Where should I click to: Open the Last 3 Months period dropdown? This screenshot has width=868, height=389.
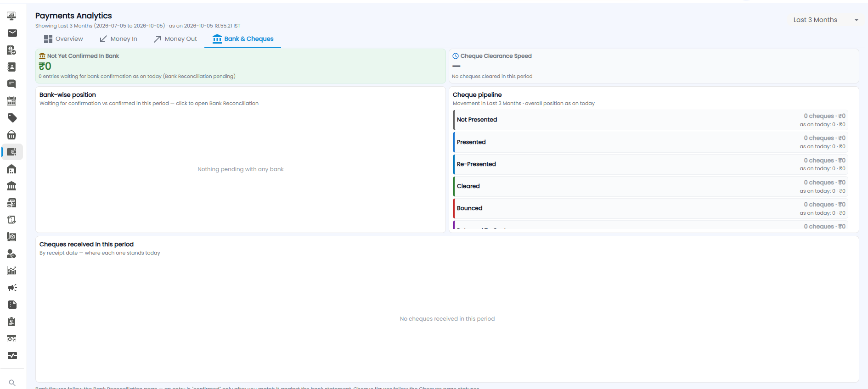coord(825,20)
